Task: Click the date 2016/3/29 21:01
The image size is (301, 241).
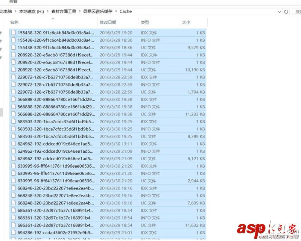Action: (x=116, y=233)
